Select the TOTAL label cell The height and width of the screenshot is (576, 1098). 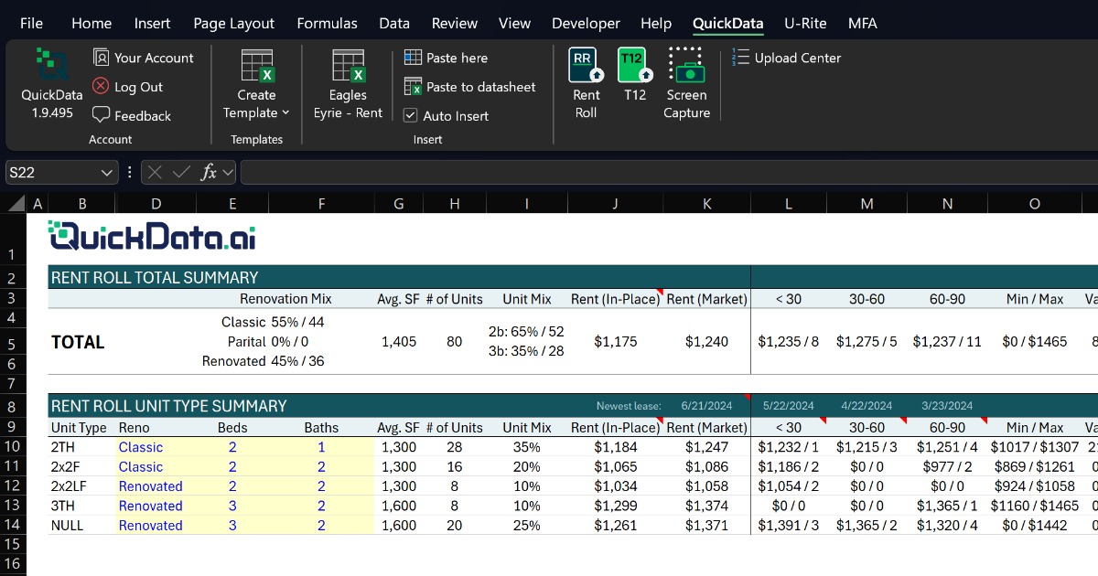click(78, 342)
